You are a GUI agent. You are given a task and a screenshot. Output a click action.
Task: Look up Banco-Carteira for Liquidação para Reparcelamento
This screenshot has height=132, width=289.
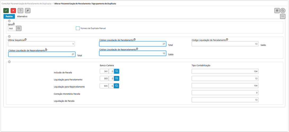116,86
